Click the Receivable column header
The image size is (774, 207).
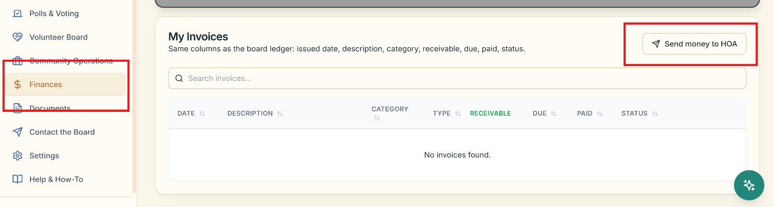[x=491, y=113]
